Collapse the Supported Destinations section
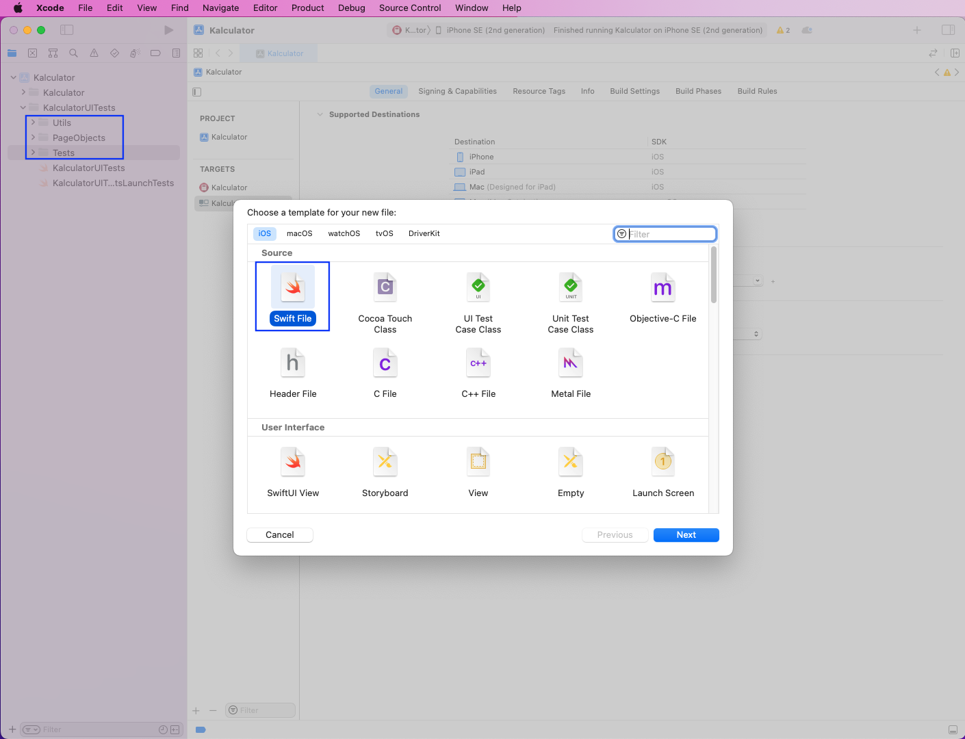The image size is (965, 739). point(320,115)
